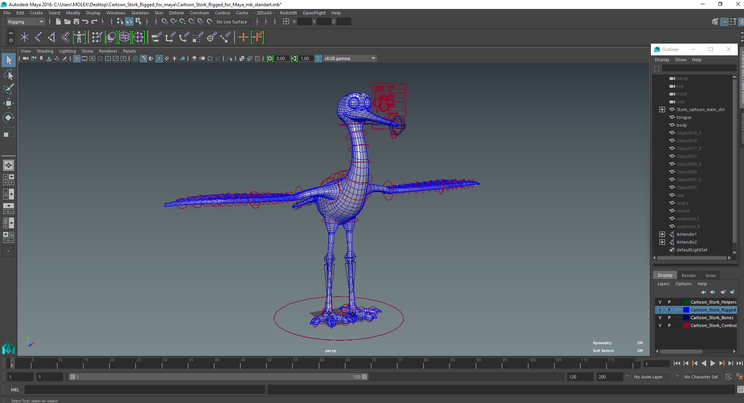Toggle playback P of Cartoon_Stork_Bones layer
The width and height of the screenshot is (744, 403).
tap(669, 318)
